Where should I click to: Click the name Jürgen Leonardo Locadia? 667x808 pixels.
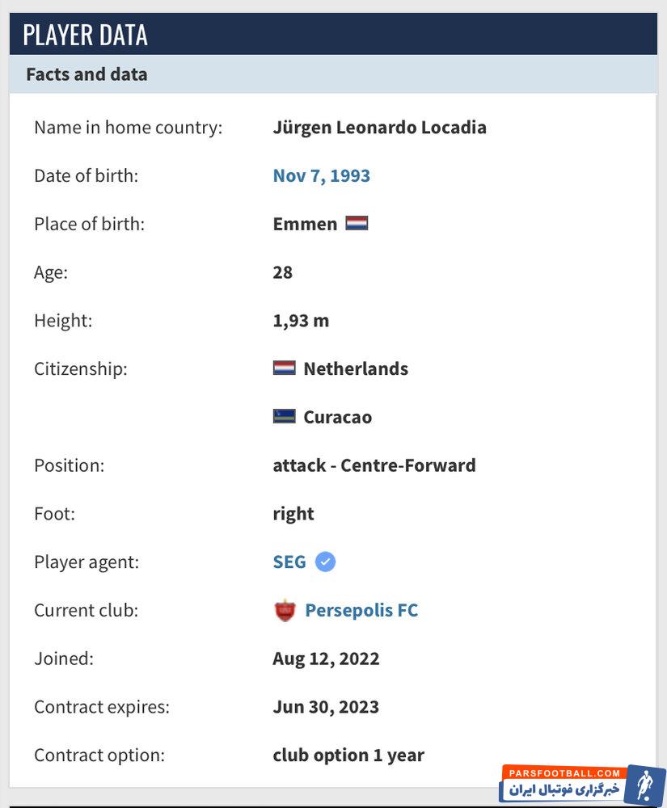pos(379,127)
